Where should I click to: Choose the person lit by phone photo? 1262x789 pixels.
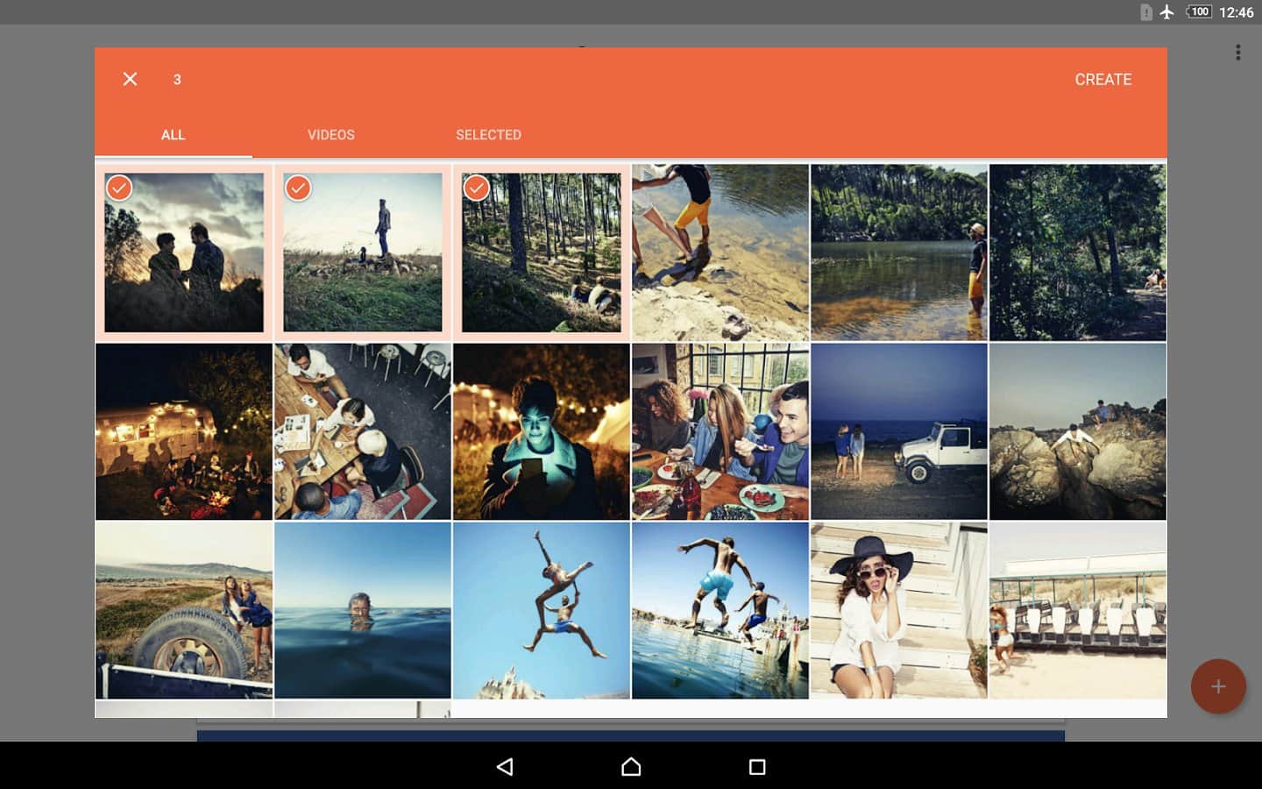pos(542,431)
